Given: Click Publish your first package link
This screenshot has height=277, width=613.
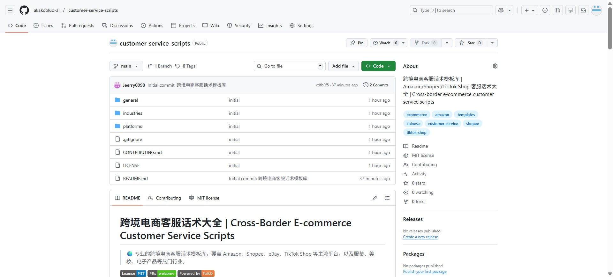Looking at the screenshot, I should pos(425,272).
